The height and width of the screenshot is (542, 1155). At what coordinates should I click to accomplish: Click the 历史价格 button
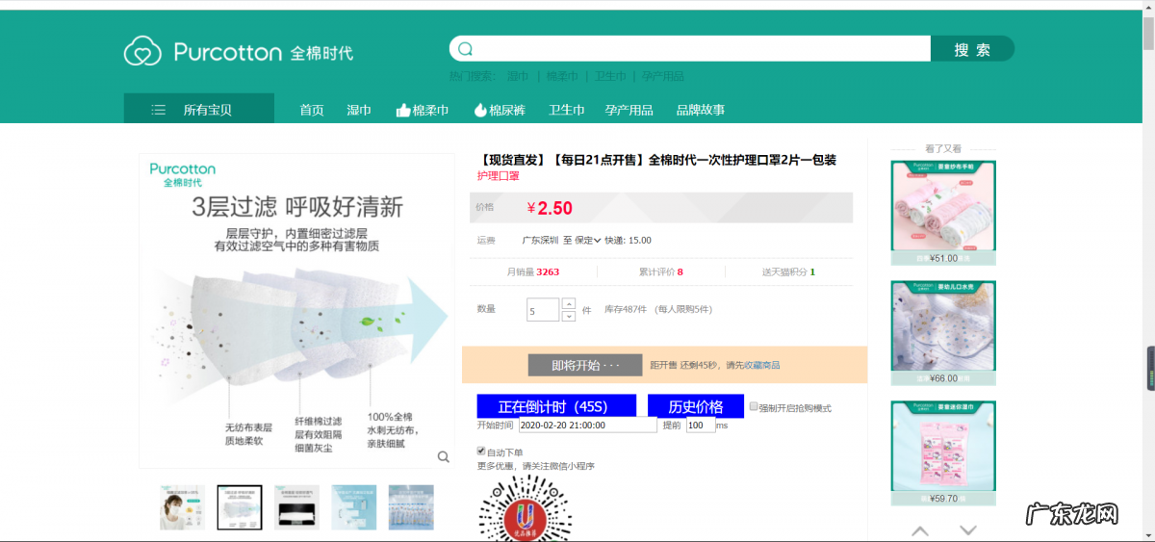[696, 406]
